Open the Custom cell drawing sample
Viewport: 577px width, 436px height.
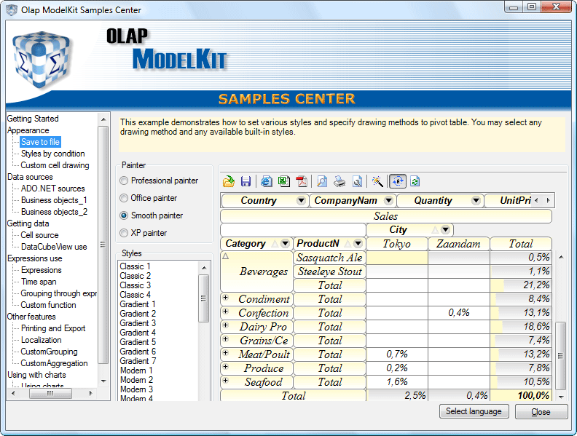tap(55, 165)
